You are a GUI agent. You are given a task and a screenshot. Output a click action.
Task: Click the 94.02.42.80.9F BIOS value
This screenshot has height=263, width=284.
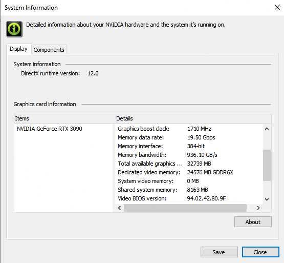click(x=207, y=198)
